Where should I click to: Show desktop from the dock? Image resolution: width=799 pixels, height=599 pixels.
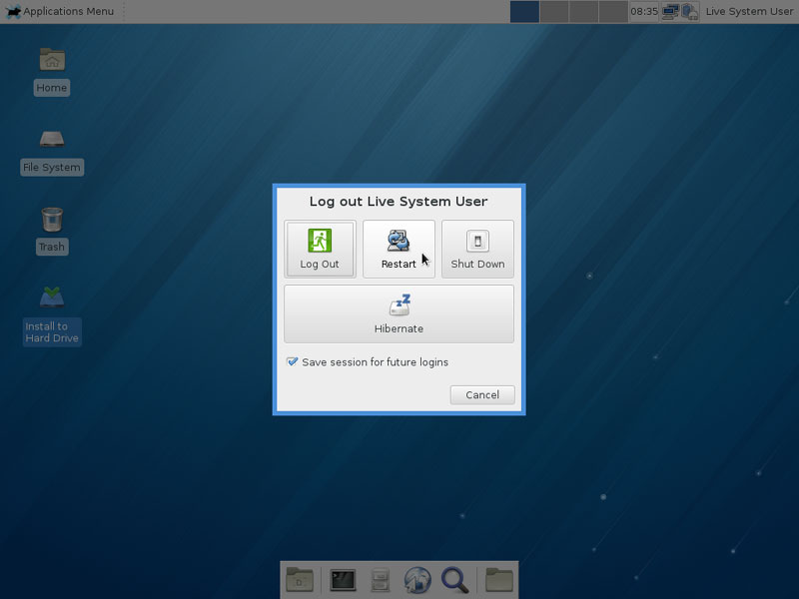tap(300, 580)
